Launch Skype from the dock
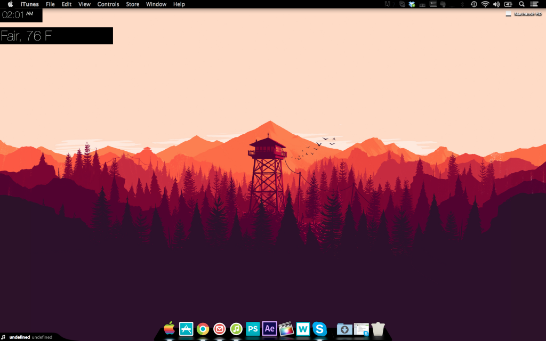Screen dimensions: 546x341 click(320, 329)
